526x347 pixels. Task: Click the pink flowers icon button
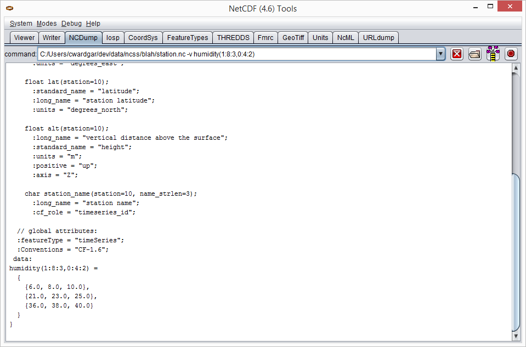tap(493, 54)
